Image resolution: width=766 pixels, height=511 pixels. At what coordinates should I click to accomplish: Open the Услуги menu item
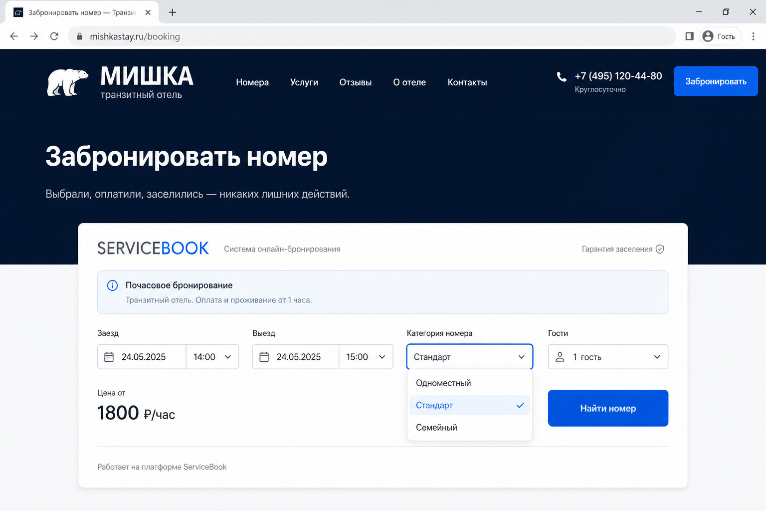click(304, 82)
